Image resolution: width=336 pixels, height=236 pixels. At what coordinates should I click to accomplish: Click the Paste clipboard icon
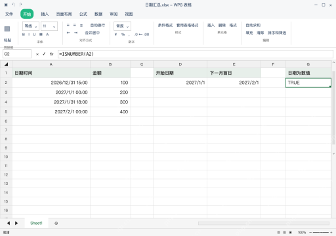(7, 29)
